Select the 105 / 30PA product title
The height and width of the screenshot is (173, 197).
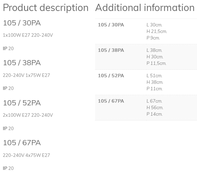22,23
